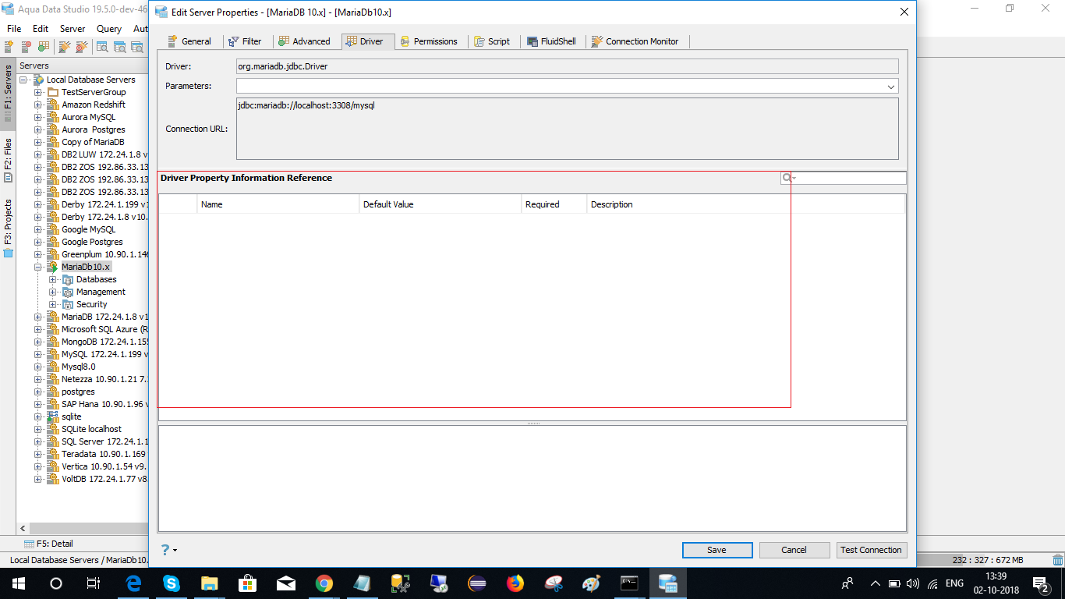Open the Paint palette icon in taskbar
This screenshot has height=599, width=1065.
pos(592,583)
